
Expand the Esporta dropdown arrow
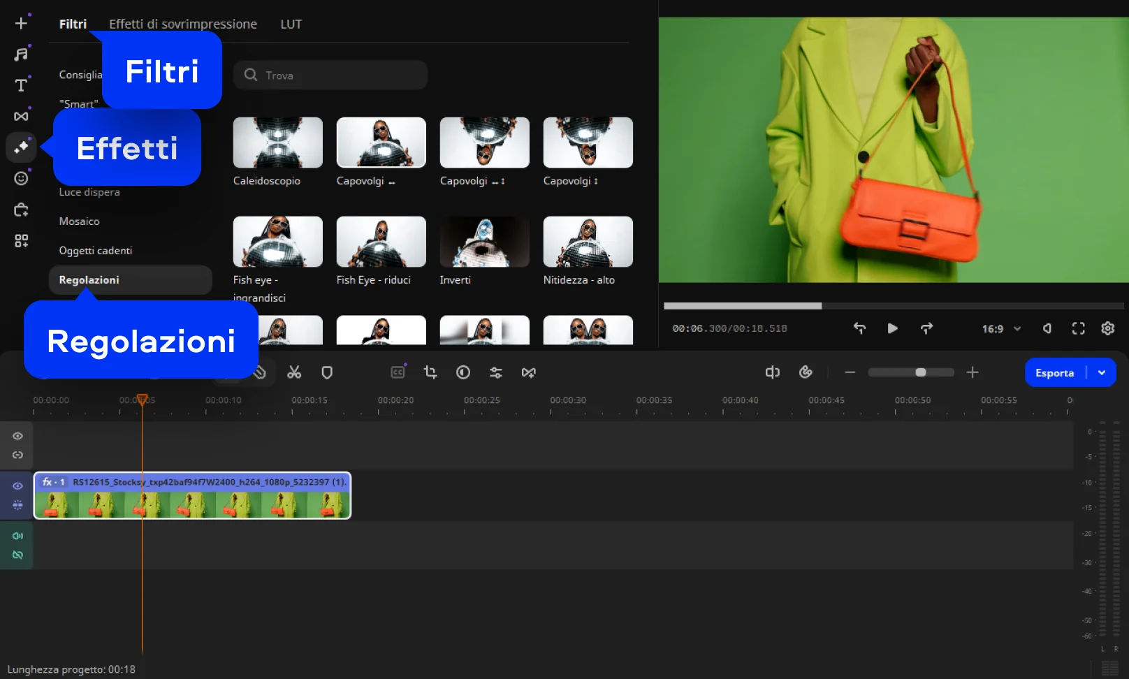(1102, 372)
